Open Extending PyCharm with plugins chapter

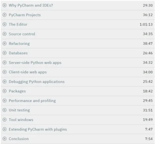pos(38,129)
